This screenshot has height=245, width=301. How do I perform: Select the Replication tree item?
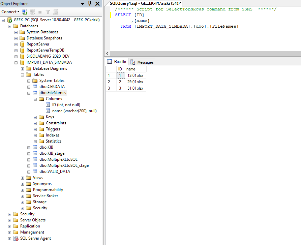pos(30,226)
